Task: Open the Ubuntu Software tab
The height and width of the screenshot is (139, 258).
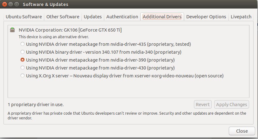Action: tap(24, 17)
